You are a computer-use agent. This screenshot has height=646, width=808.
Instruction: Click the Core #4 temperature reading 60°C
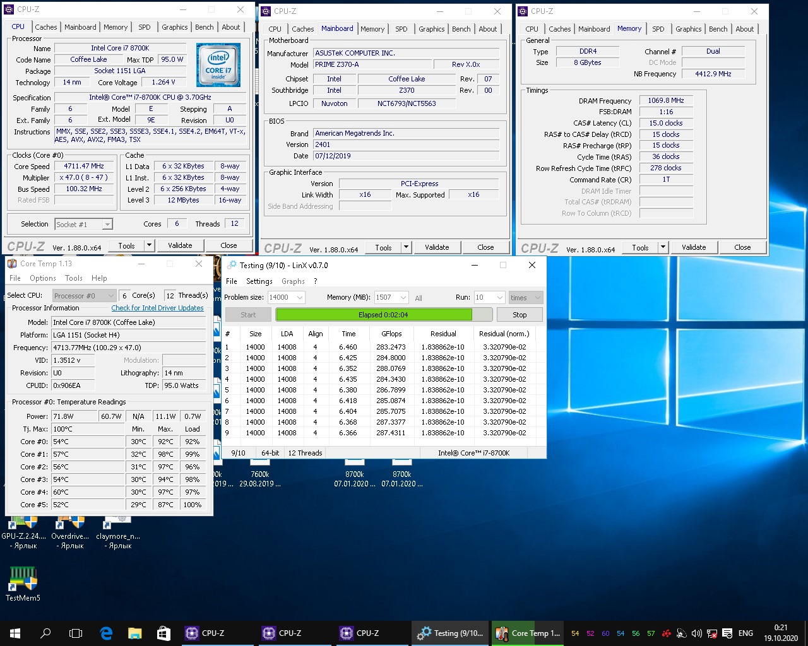[x=88, y=492]
